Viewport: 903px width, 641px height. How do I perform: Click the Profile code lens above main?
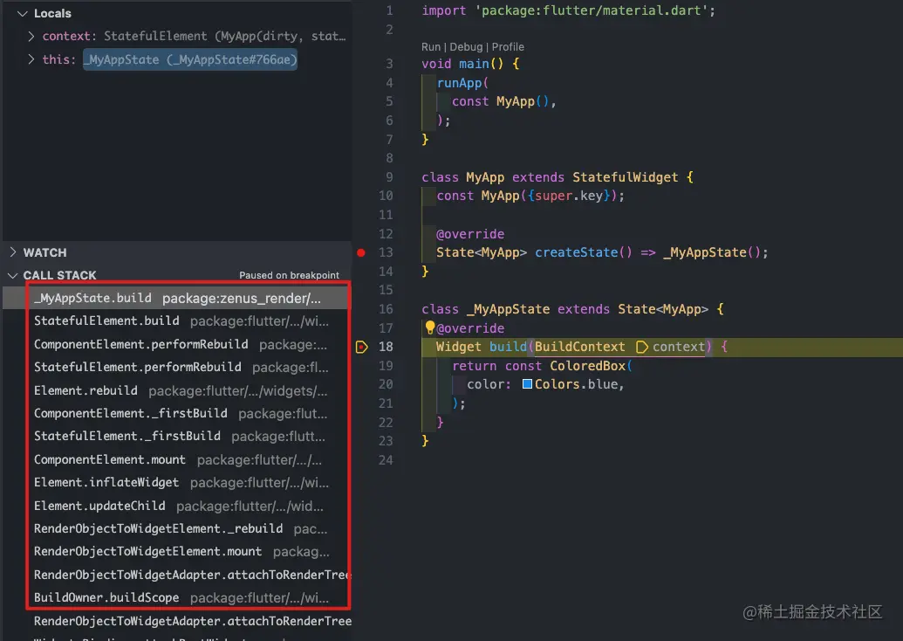point(508,46)
